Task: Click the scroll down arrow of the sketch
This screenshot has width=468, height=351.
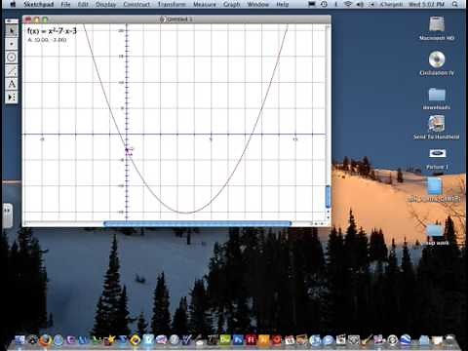Action: point(328,217)
